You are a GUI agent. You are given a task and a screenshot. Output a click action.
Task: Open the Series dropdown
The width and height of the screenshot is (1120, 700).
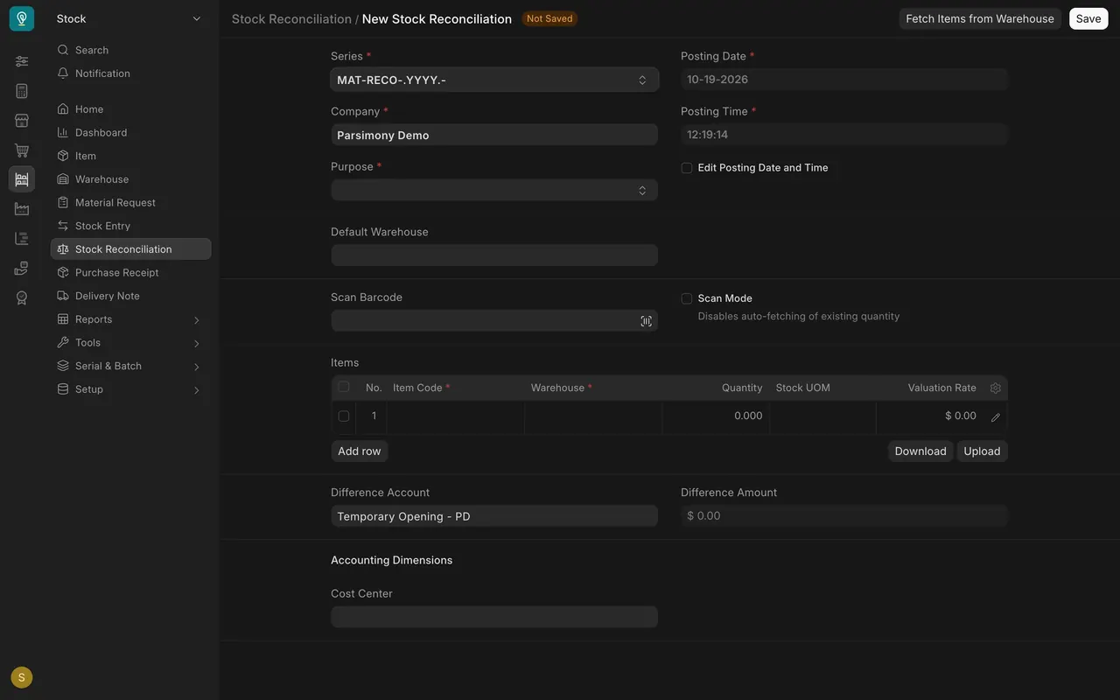click(x=494, y=80)
